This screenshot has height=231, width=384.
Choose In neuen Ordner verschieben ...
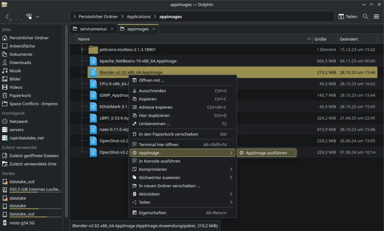click(x=183, y=186)
